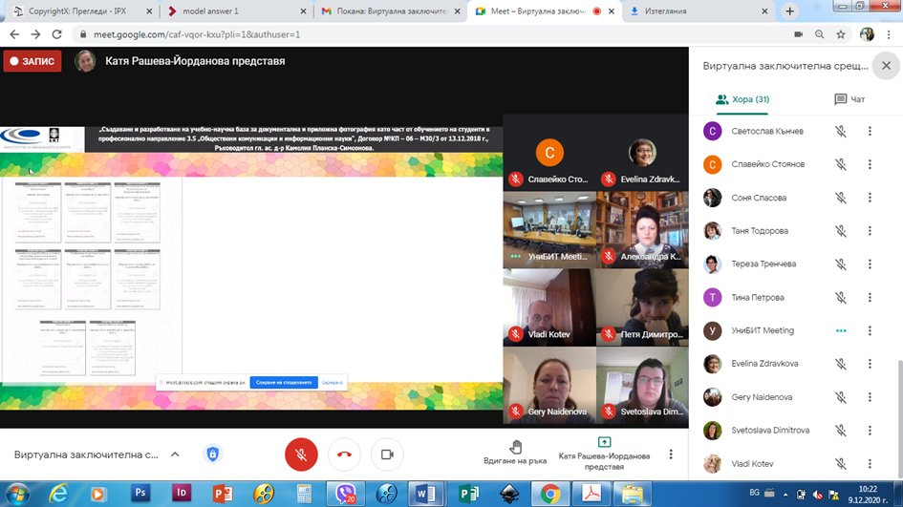The height and width of the screenshot is (507, 903).
Task: Switch to the Чат tab
Action: [849, 99]
